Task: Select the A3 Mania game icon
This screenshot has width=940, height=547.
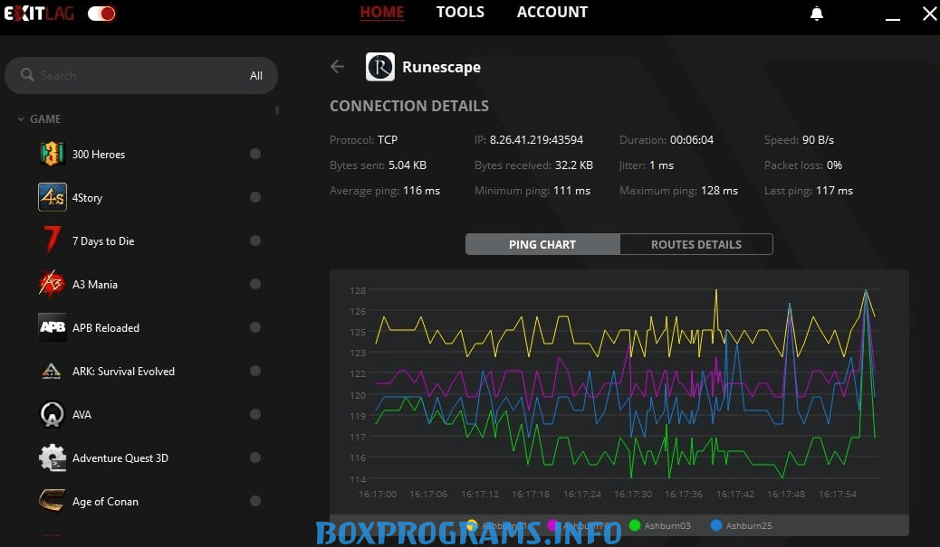Action: point(53,284)
